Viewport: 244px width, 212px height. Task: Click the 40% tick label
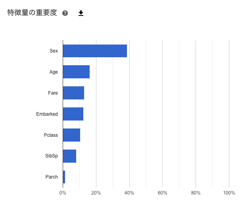129,193
